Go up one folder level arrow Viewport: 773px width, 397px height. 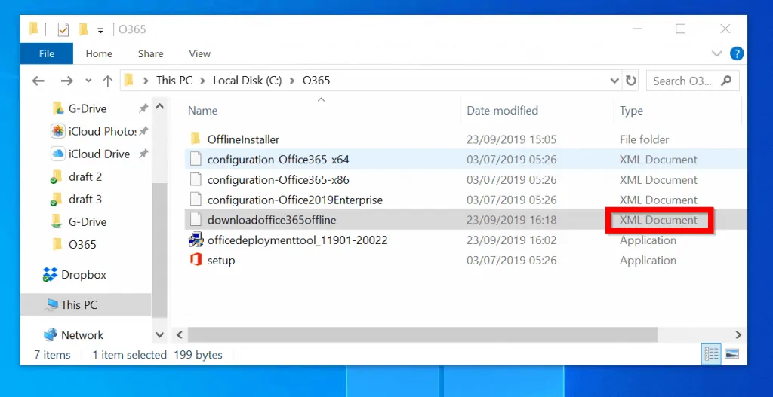tap(107, 81)
